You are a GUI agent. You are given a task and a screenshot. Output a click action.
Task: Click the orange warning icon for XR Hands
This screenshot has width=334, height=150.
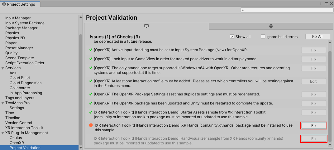click(91, 125)
